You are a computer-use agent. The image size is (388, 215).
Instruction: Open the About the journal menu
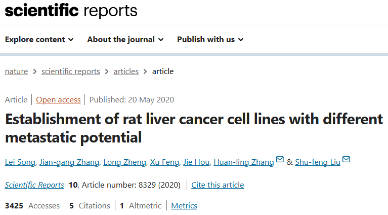[x=125, y=40]
